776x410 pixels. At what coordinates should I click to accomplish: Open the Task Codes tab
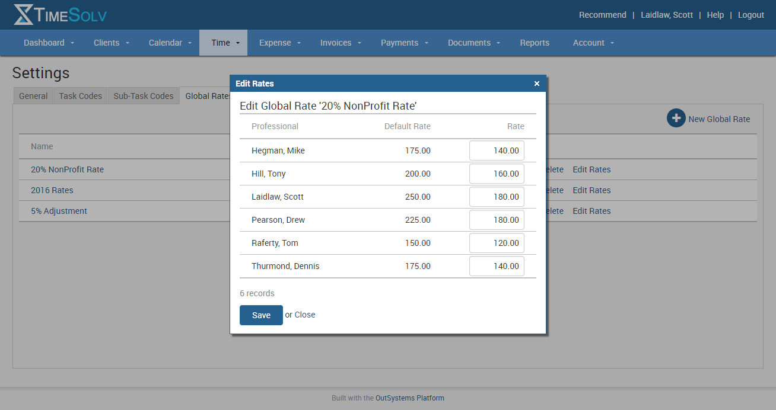pos(81,96)
